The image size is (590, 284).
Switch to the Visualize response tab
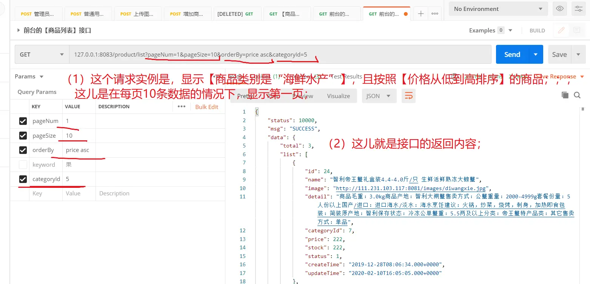tap(338, 96)
